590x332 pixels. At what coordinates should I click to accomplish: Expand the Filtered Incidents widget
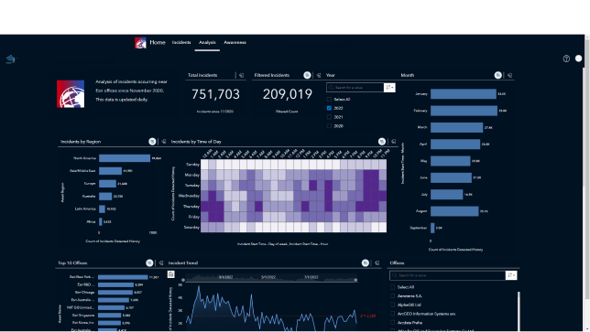point(319,76)
